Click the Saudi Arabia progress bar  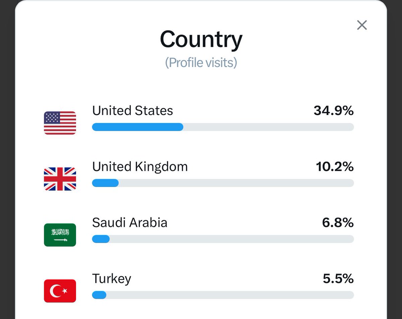pos(223,239)
